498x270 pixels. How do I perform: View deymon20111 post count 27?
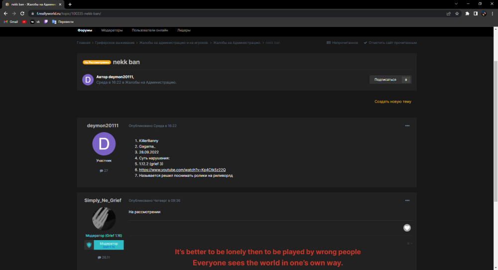[x=104, y=171]
